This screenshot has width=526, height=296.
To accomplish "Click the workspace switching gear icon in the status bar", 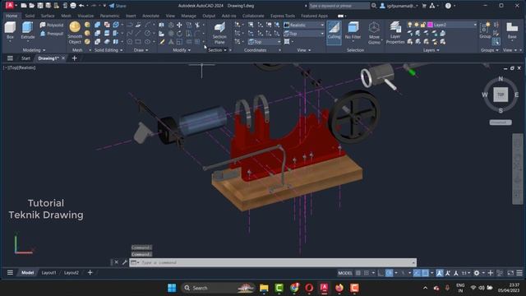I will (477, 273).
